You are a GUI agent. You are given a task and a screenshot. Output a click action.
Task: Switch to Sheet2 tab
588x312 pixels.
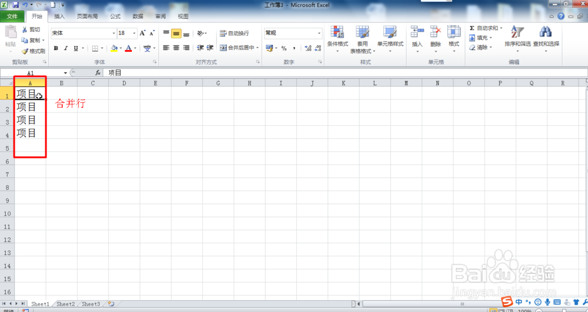tap(66, 304)
